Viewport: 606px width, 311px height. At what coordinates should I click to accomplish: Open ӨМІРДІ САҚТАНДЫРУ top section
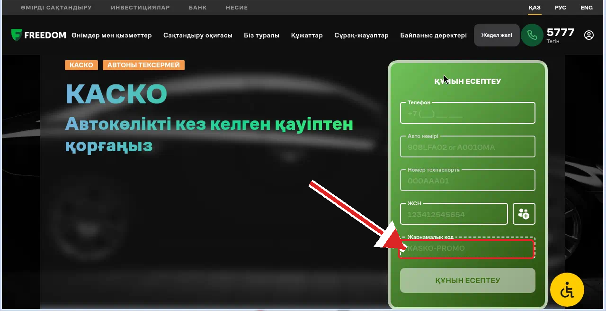tap(56, 8)
